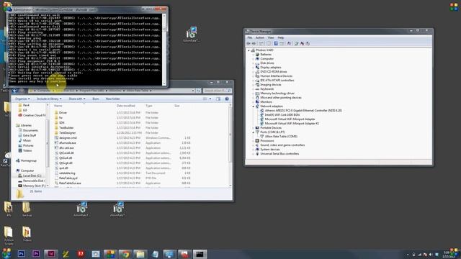Viewport: 461px width, 259px height.
Task: Collapse Ports (COM & LPT) node
Action: click(x=253, y=132)
